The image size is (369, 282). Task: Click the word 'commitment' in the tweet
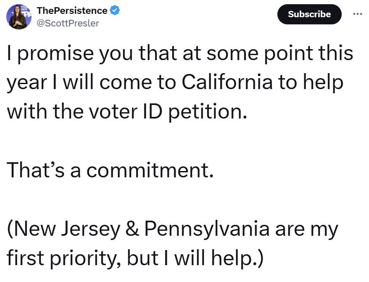pos(148,170)
